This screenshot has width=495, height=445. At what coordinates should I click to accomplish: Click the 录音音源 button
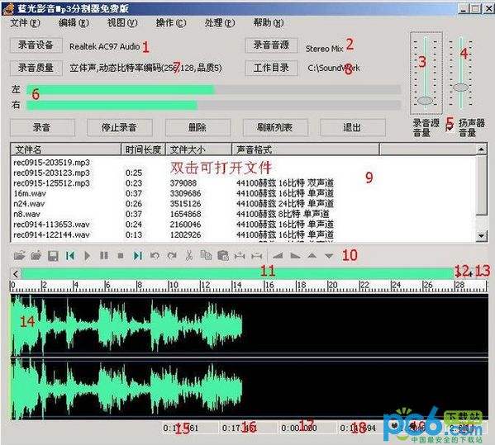272,45
